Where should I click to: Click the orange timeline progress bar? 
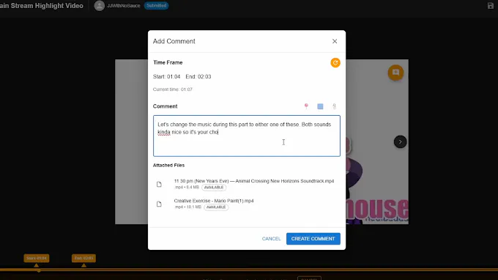pos(249,270)
